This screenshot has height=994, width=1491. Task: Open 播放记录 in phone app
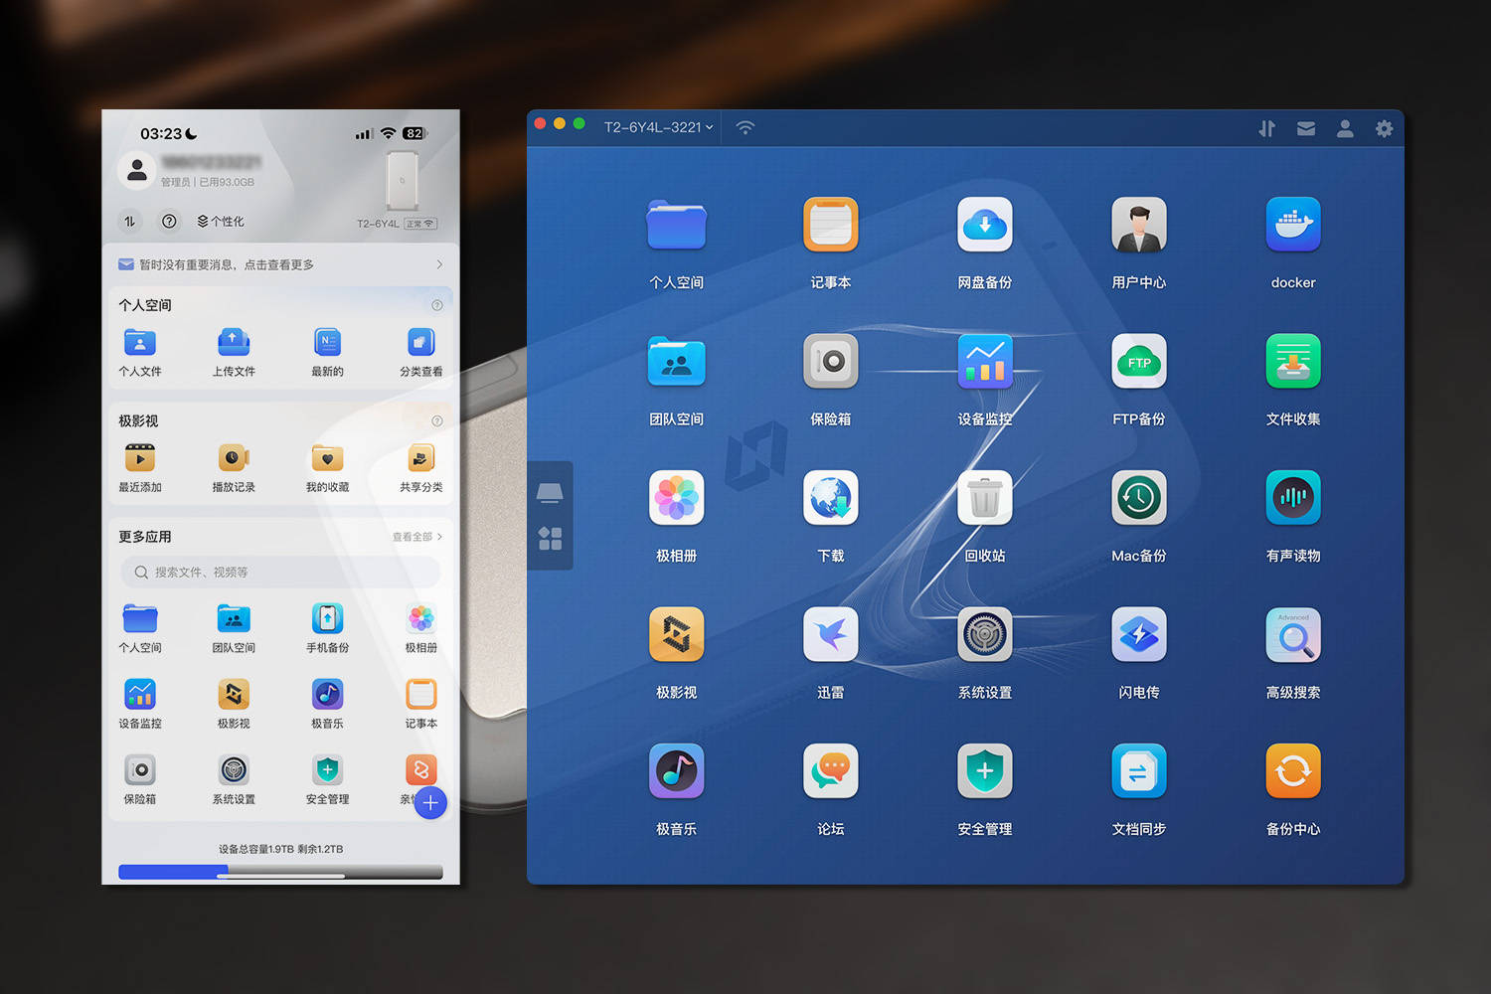[234, 458]
